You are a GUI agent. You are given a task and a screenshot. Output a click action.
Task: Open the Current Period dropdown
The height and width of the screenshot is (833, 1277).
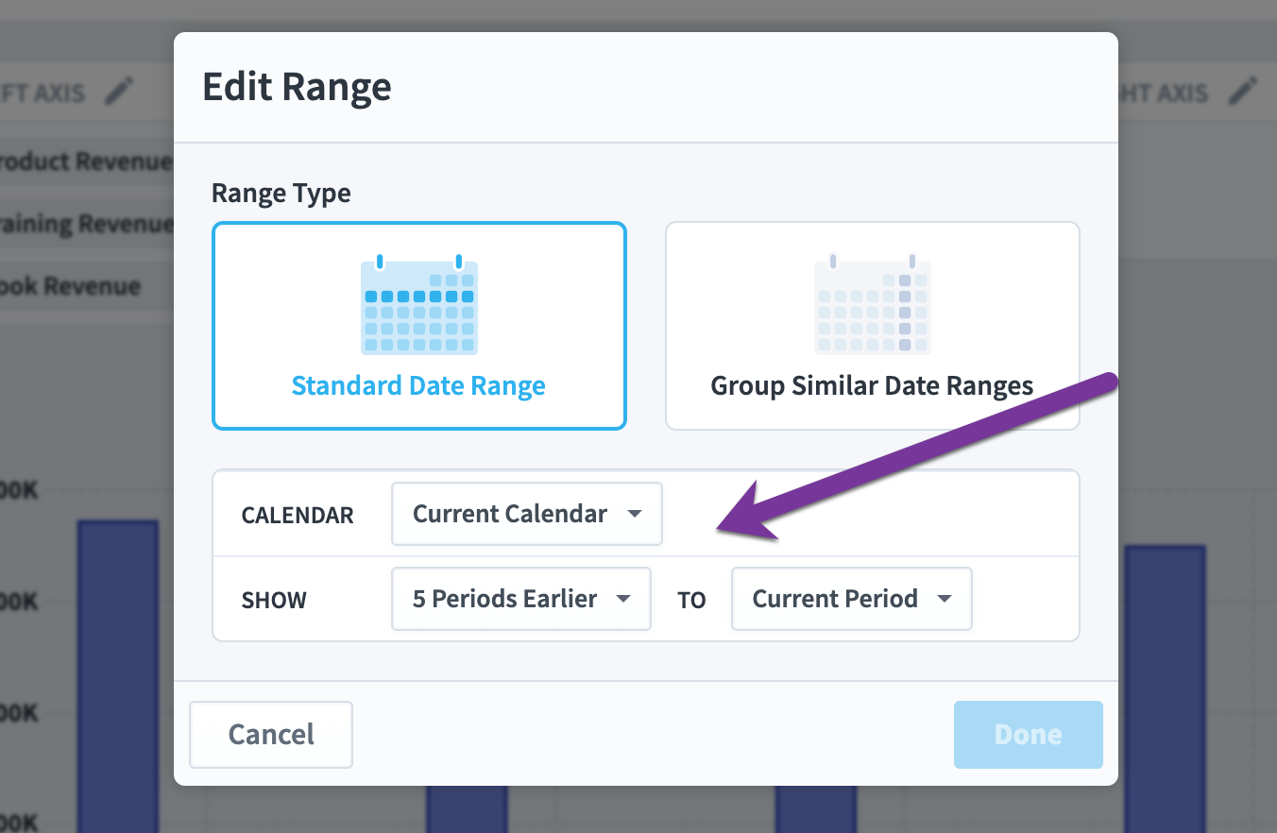(x=852, y=599)
